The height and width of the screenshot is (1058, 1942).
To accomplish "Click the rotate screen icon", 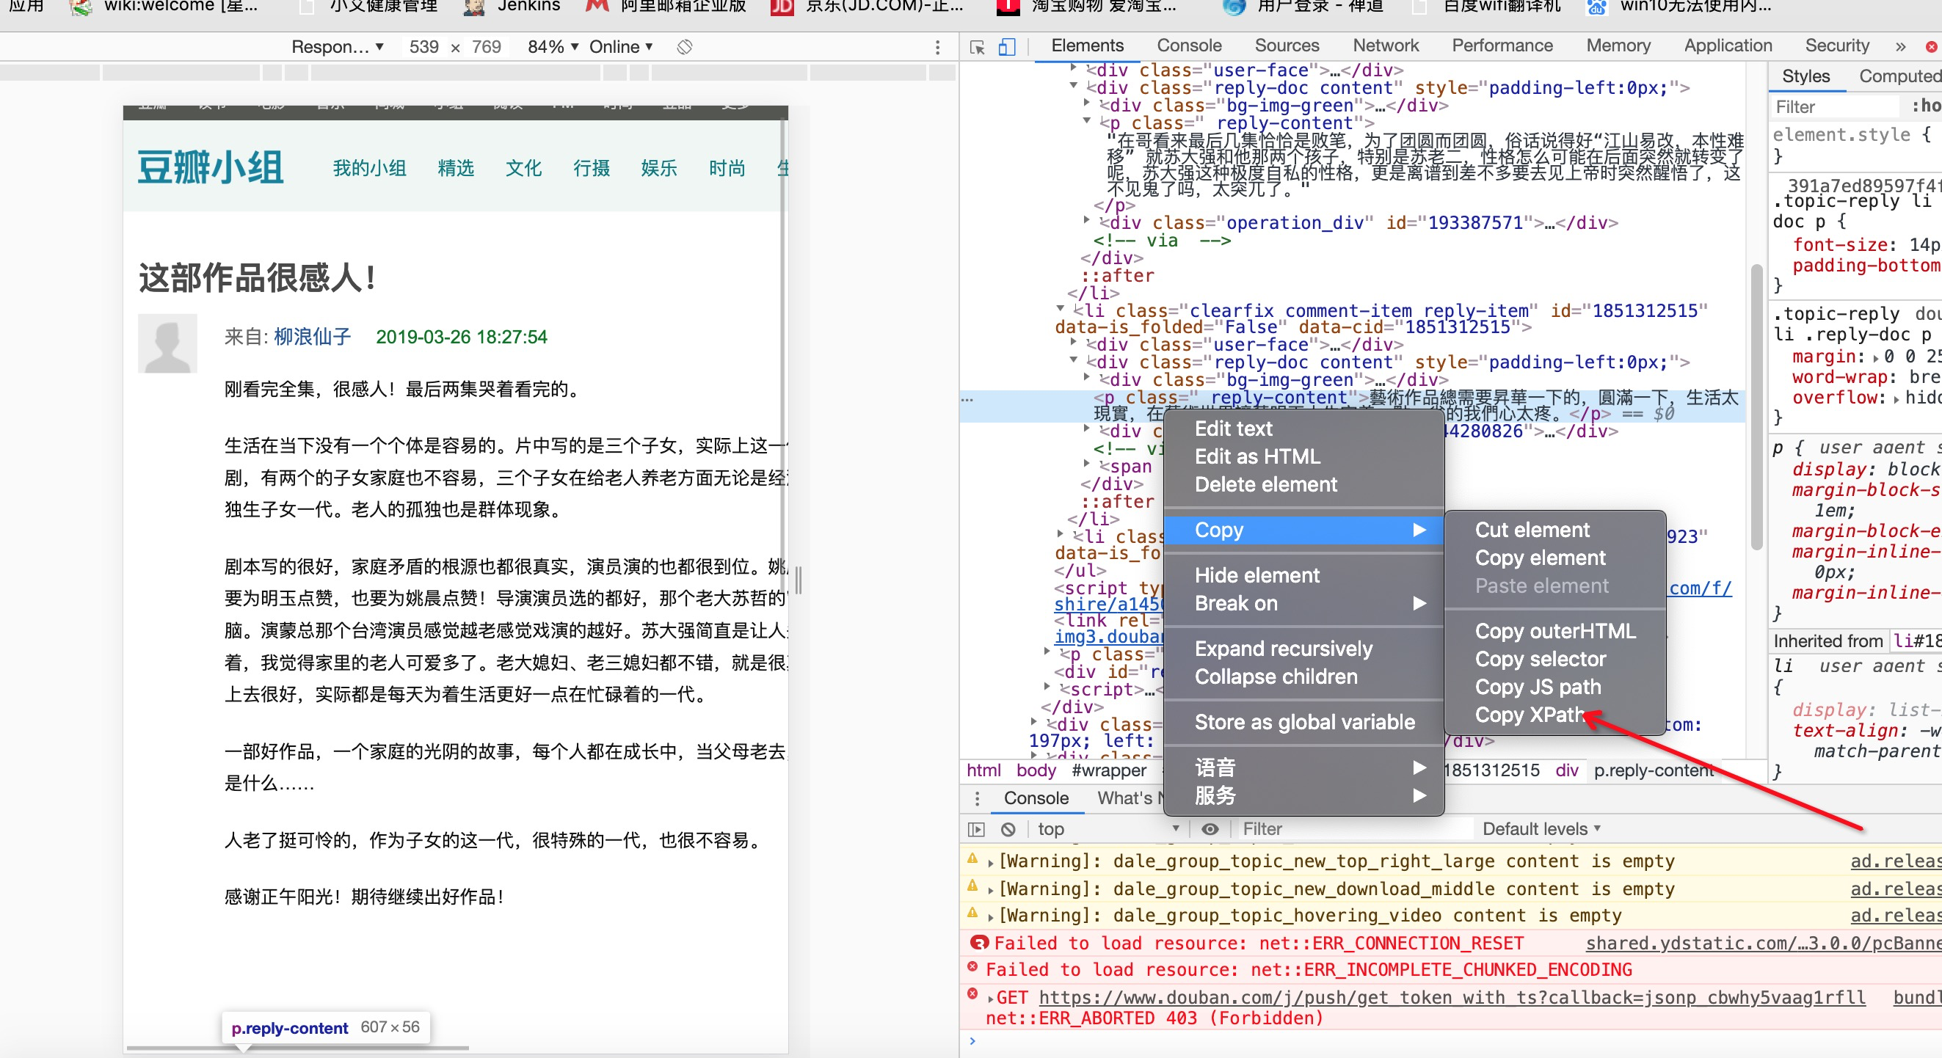I will tap(684, 47).
